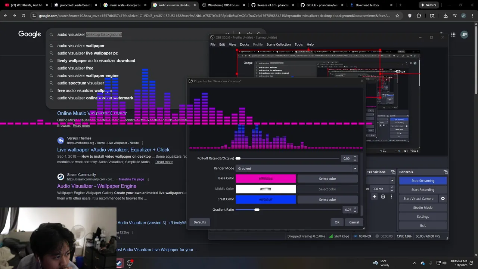Click Stop Streaming in OBS Controls
This screenshot has width=478, height=269.
coord(423,181)
